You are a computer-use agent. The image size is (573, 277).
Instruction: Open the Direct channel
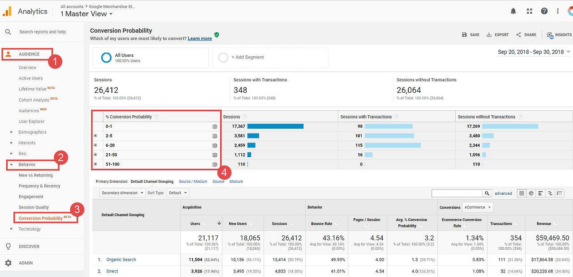pos(112,271)
